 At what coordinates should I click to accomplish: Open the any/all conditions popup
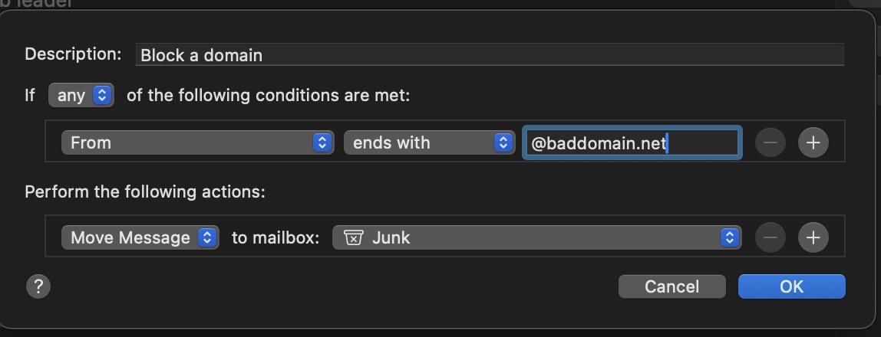(x=81, y=96)
